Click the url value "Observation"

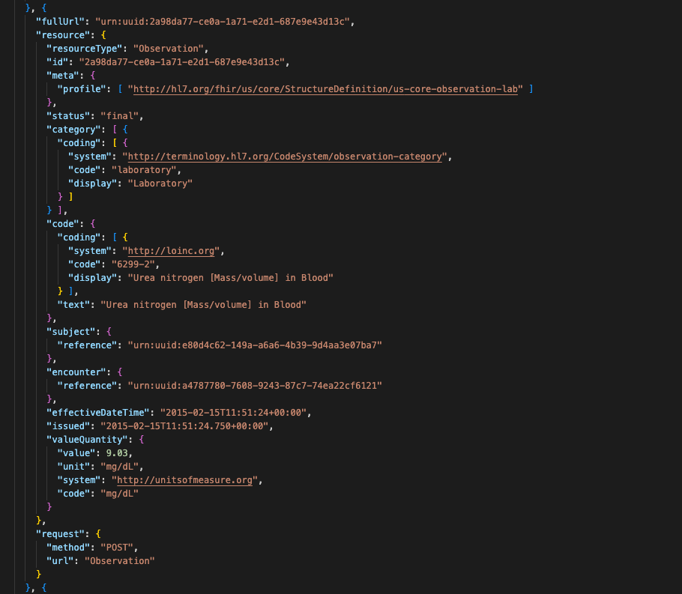click(x=120, y=561)
